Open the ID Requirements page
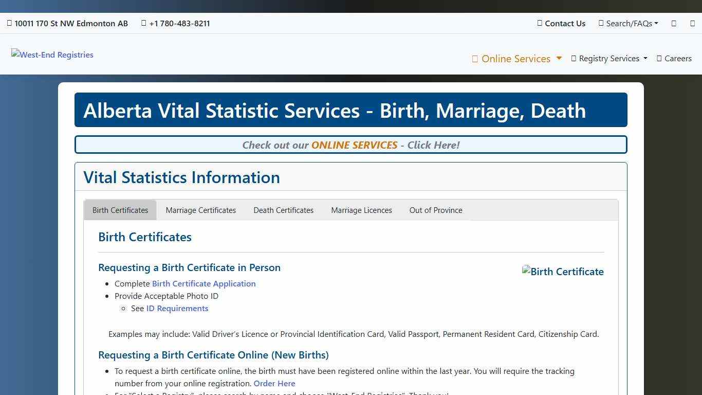Screen dimensions: 702x395 click(x=177, y=308)
